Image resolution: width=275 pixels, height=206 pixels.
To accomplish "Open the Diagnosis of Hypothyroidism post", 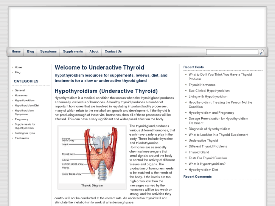I will (x=210, y=129).
